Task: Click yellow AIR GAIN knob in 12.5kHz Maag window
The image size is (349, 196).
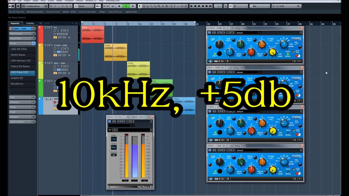Action: coord(273,52)
